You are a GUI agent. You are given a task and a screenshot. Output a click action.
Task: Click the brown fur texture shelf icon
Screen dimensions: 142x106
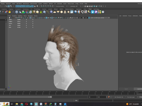click(34, 12)
